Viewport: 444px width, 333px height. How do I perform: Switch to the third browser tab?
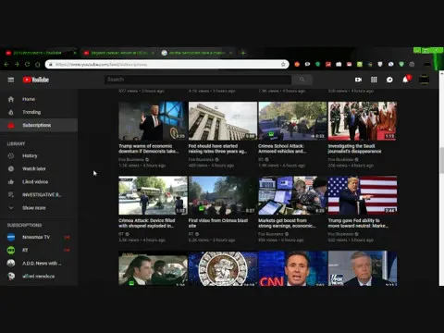point(197,53)
